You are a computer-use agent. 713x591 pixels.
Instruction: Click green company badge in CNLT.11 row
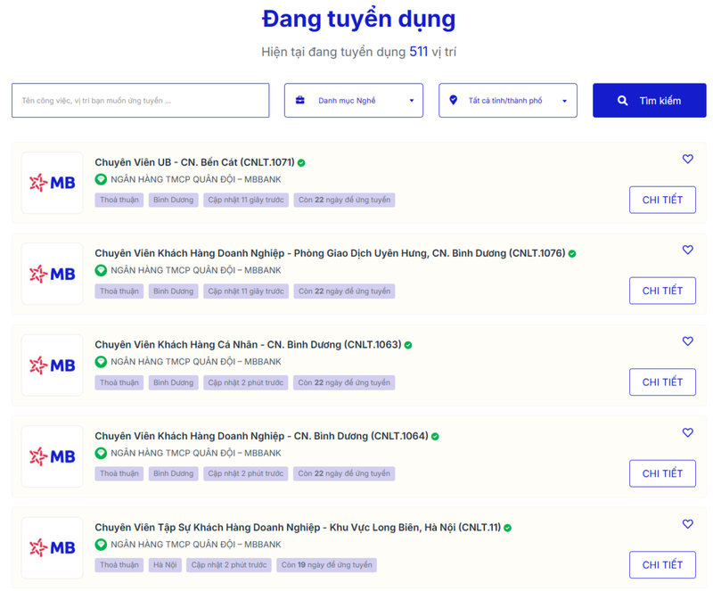[x=101, y=545]
